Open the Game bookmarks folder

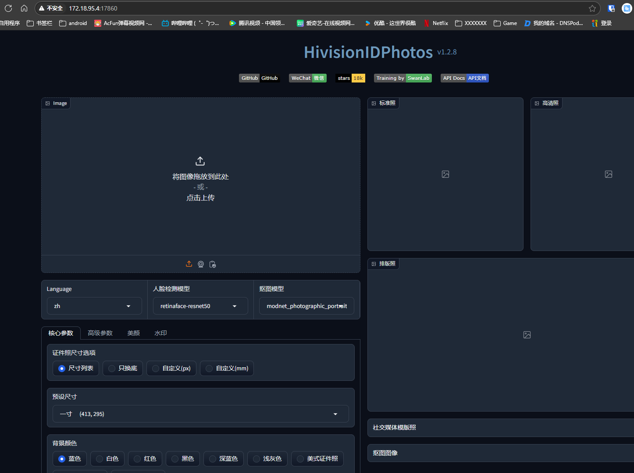point(505,23)
